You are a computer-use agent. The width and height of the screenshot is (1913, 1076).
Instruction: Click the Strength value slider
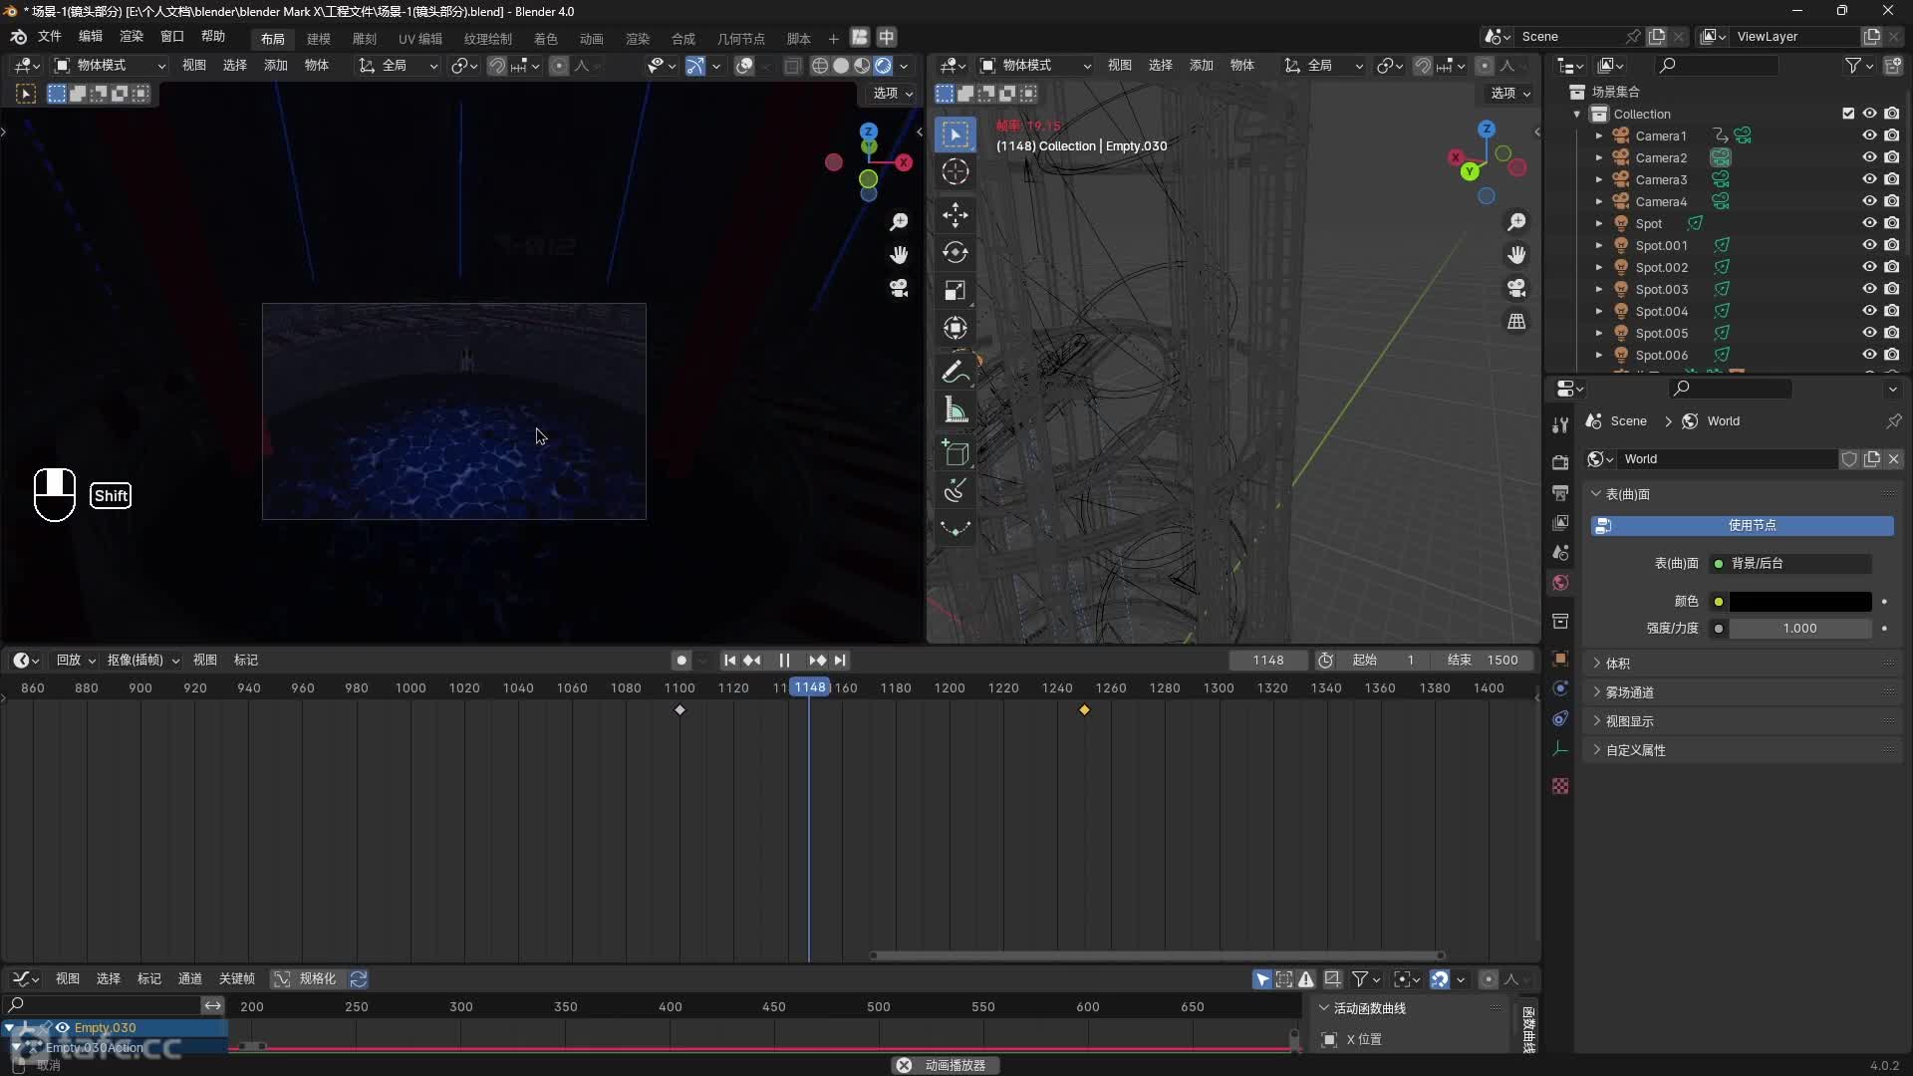1799,629
